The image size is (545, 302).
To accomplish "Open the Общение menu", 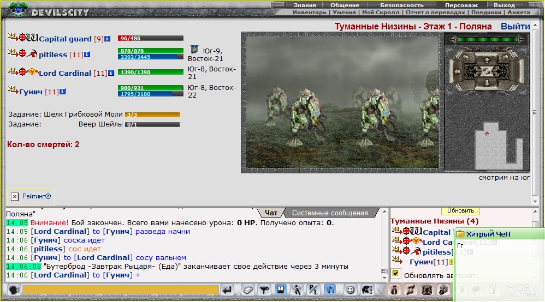I will pyautogui.click(x=345, y=5).
